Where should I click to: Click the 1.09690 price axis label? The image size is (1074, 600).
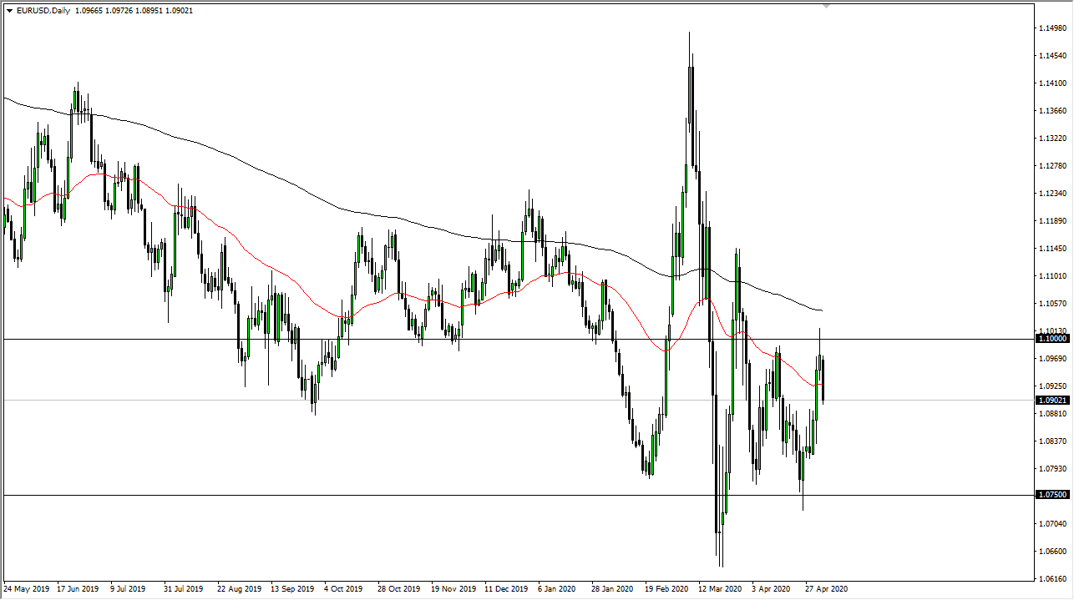[x=1054, y=359]
